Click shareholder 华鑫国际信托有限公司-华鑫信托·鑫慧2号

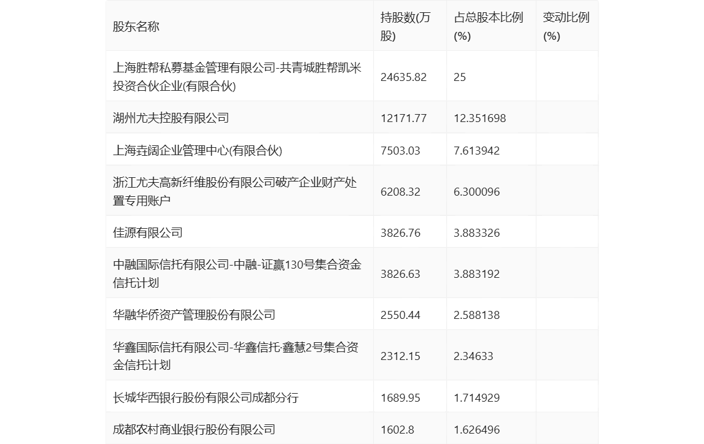235,356
